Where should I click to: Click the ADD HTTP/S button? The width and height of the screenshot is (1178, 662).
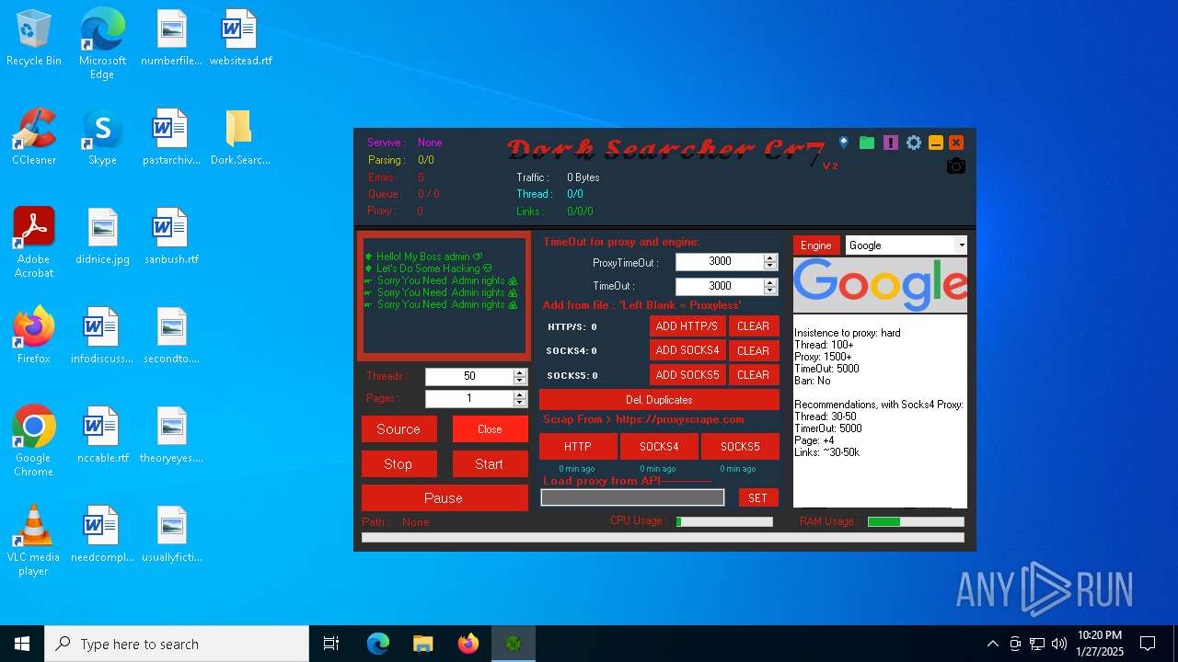[x=687, y=326]
